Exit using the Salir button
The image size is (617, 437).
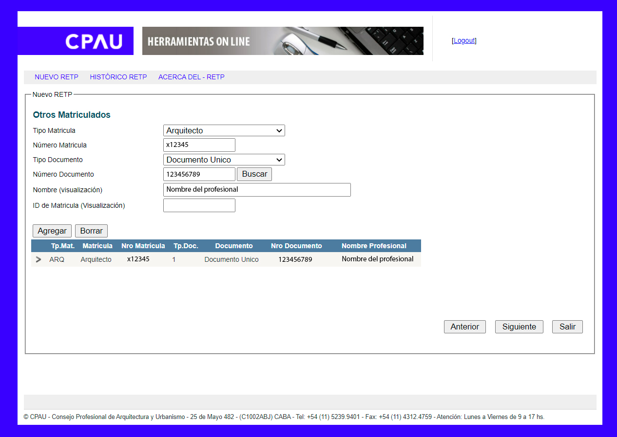[567, 327]
